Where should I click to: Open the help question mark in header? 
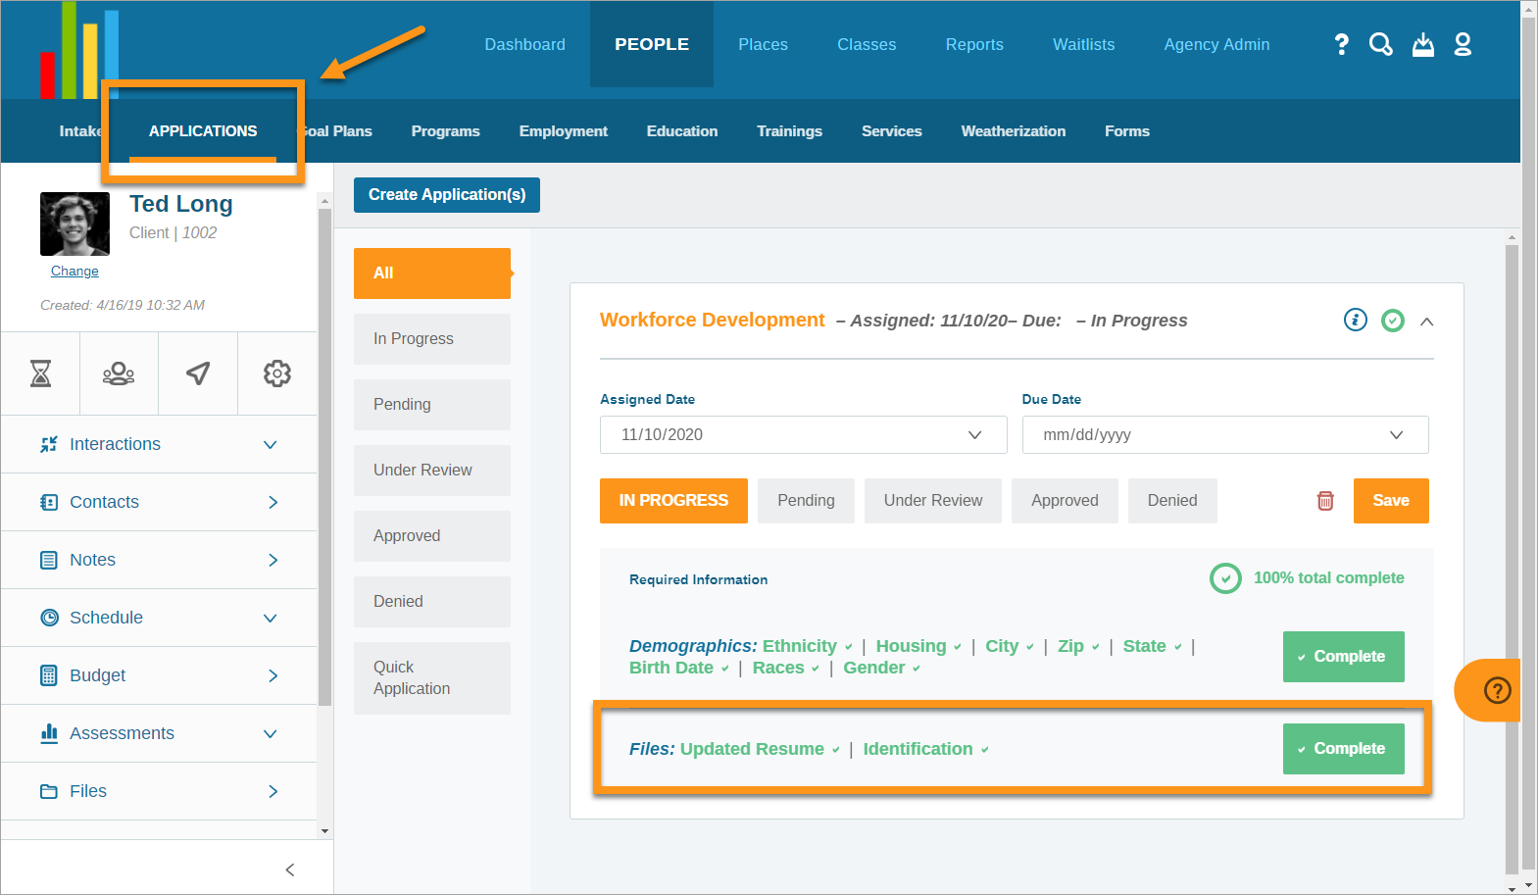click(x=1342, y=44)
